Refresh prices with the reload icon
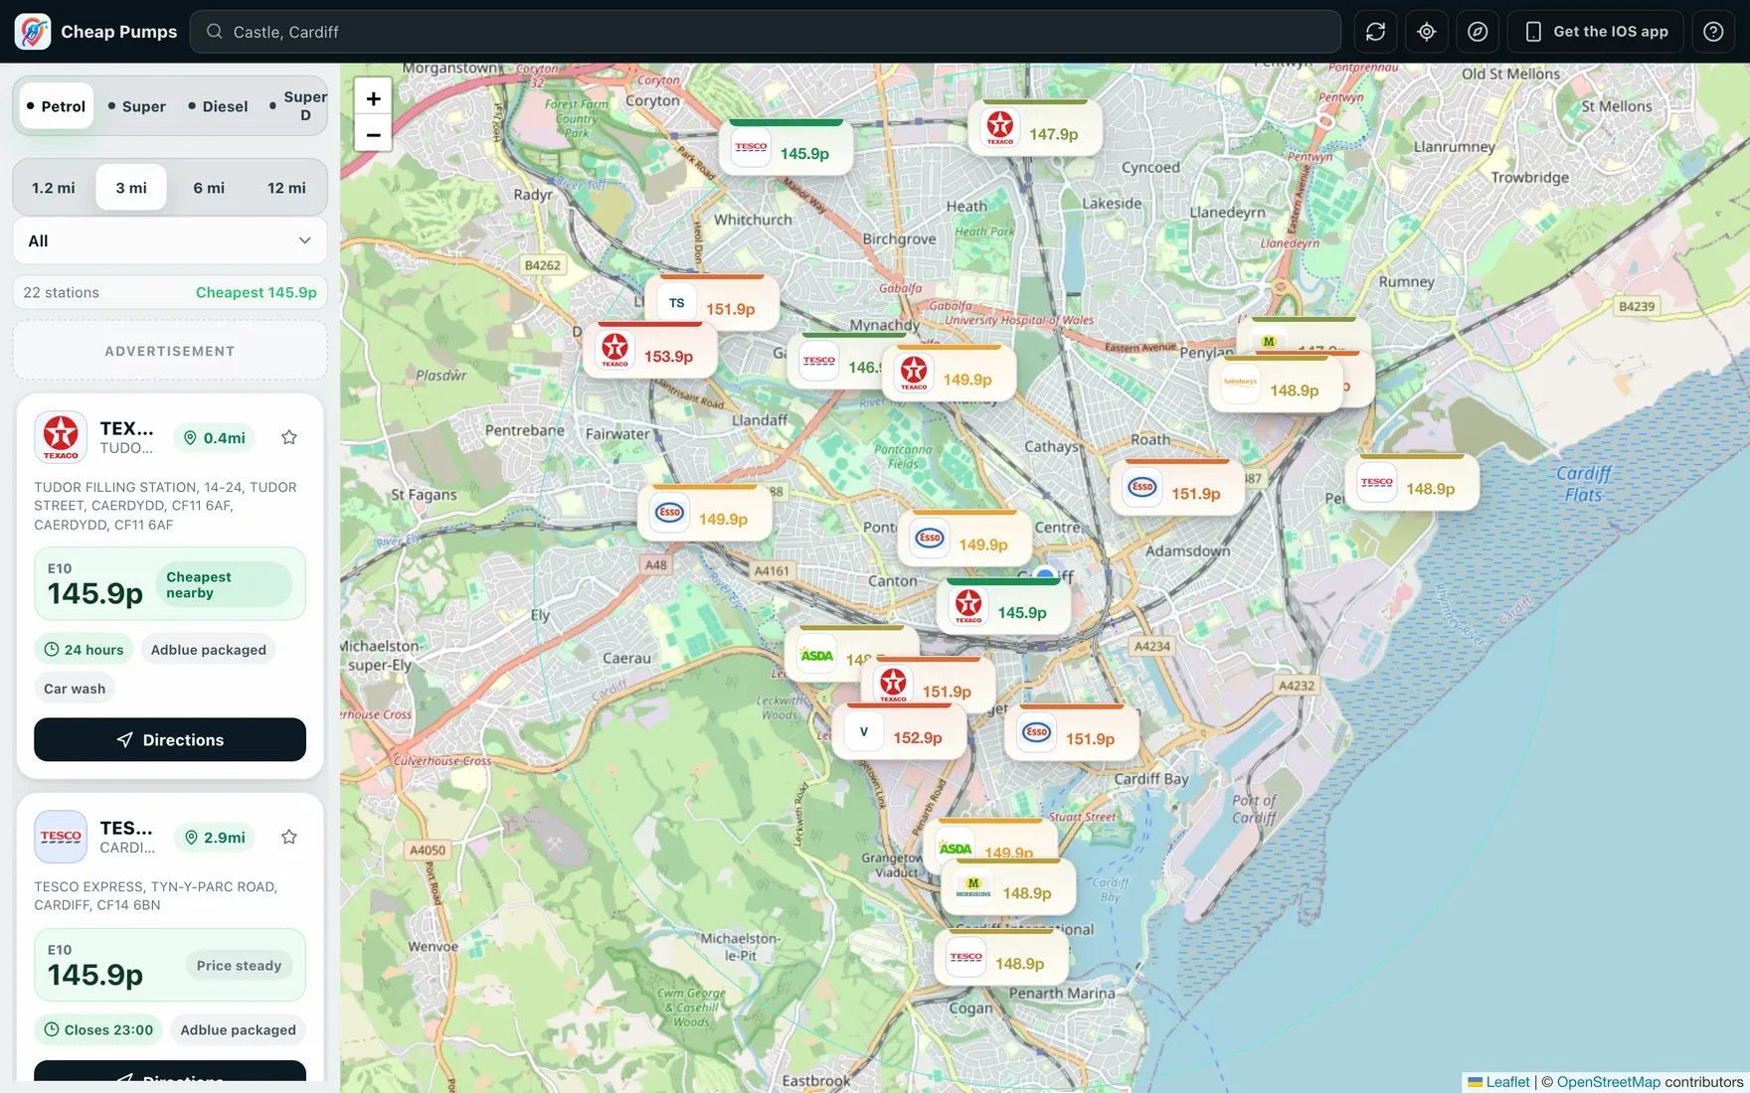 [1375, 32]
